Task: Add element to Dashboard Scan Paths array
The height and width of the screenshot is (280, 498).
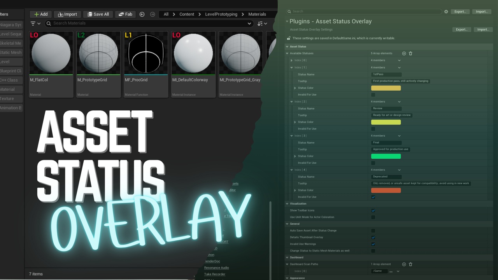Action: coord(404,264)
